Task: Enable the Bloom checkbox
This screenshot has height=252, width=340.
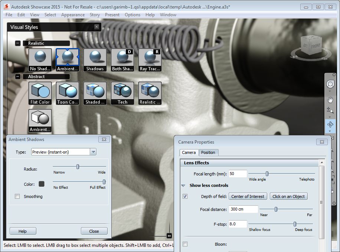Action: (185, 244)
